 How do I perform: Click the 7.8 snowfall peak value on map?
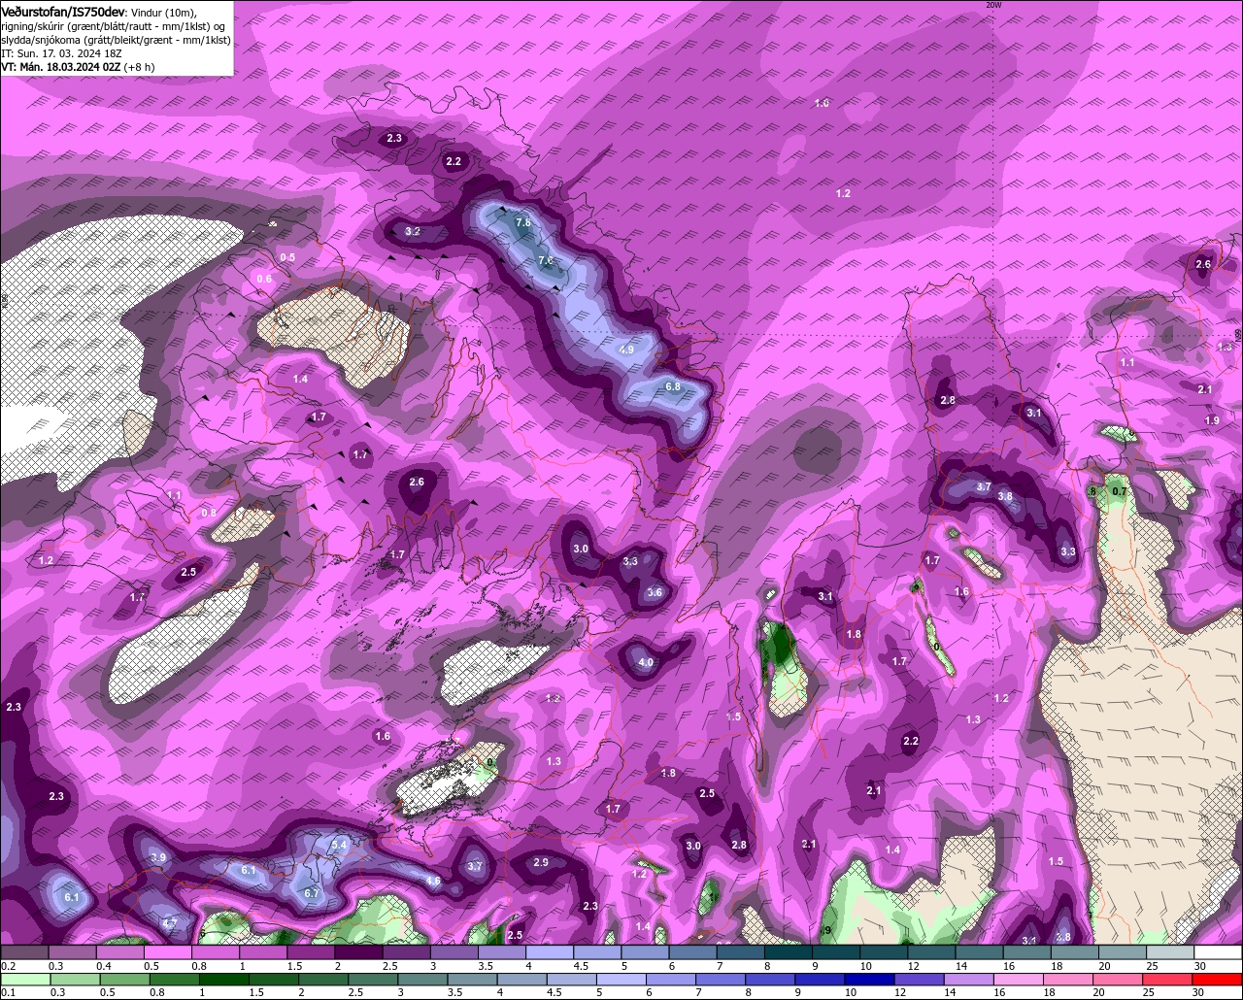522,223
